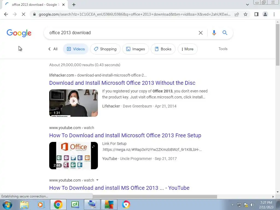Open the taskbar clock showing 7:27 PM
The width and height of the screenshot is (280, 210).
pos(266,205)
